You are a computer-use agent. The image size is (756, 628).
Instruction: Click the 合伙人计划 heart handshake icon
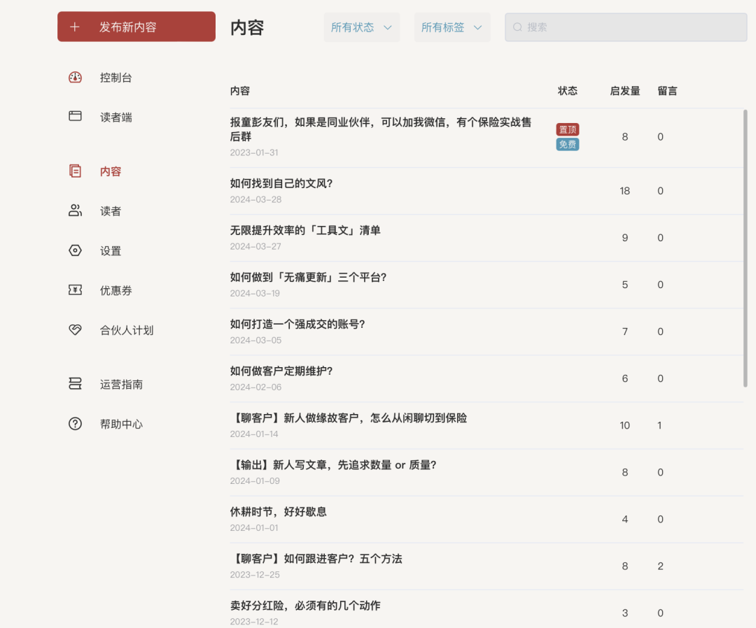point(75,330)
